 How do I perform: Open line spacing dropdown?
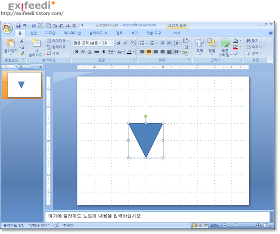[x=177, y=43]
